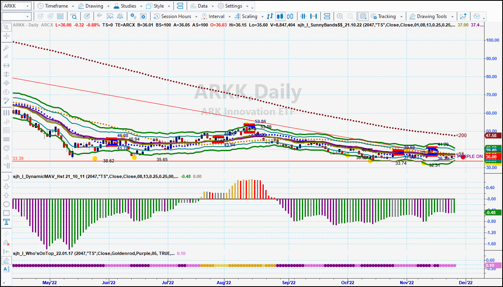This screenshot has width=503, height=287.
Task: Decrease bar spacing
Action: coord(303,16)
